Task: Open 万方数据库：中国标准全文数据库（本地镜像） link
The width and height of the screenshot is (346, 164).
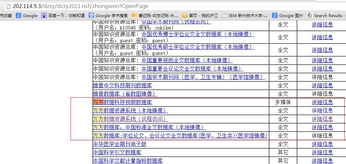Action: (x=149, y=127)
